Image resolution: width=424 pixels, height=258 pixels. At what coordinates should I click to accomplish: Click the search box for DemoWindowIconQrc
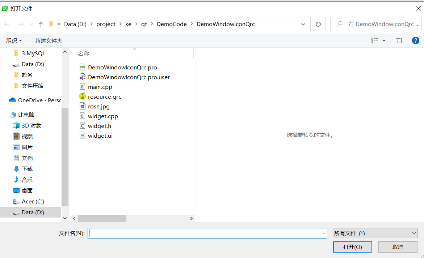pyautogui.click(x=375, y=24)
